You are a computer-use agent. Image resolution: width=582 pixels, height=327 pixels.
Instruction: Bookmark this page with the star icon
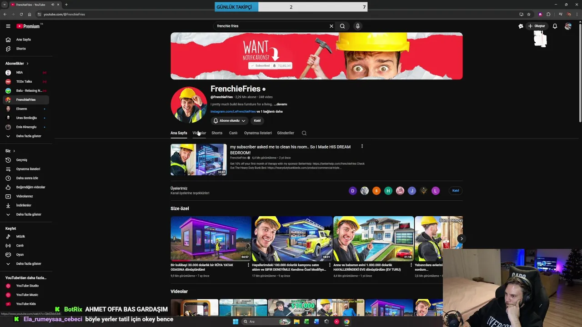coord(529,14)
